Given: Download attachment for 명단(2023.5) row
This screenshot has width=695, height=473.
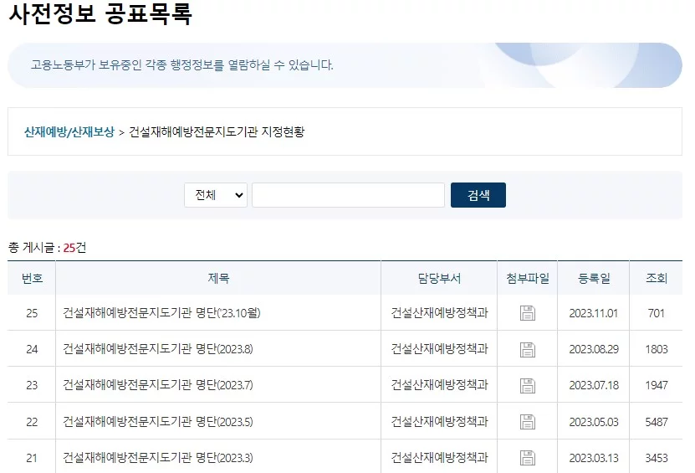Looking at the screenshot, I should (x=528, y=422).
